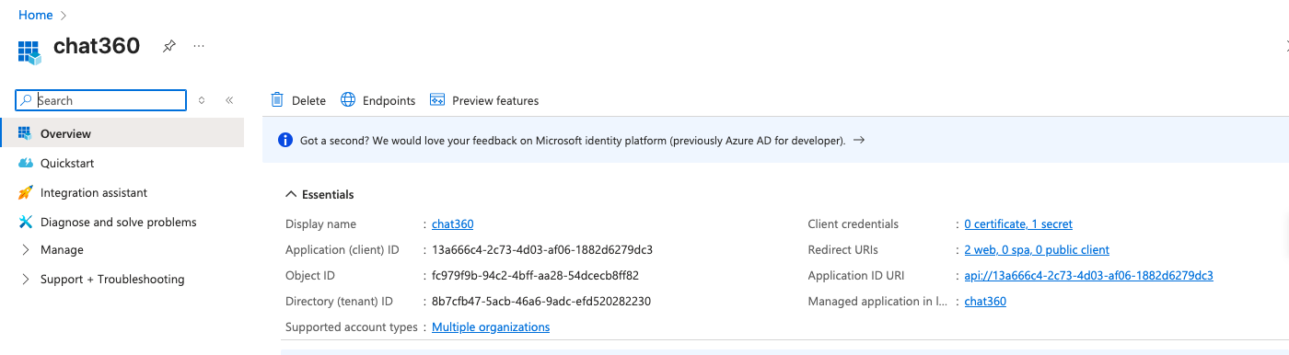The image size is (1289, 355).
Task: Pin the chat360 app with pin icon
Action: pyautogui.click(x=168, y=46)
